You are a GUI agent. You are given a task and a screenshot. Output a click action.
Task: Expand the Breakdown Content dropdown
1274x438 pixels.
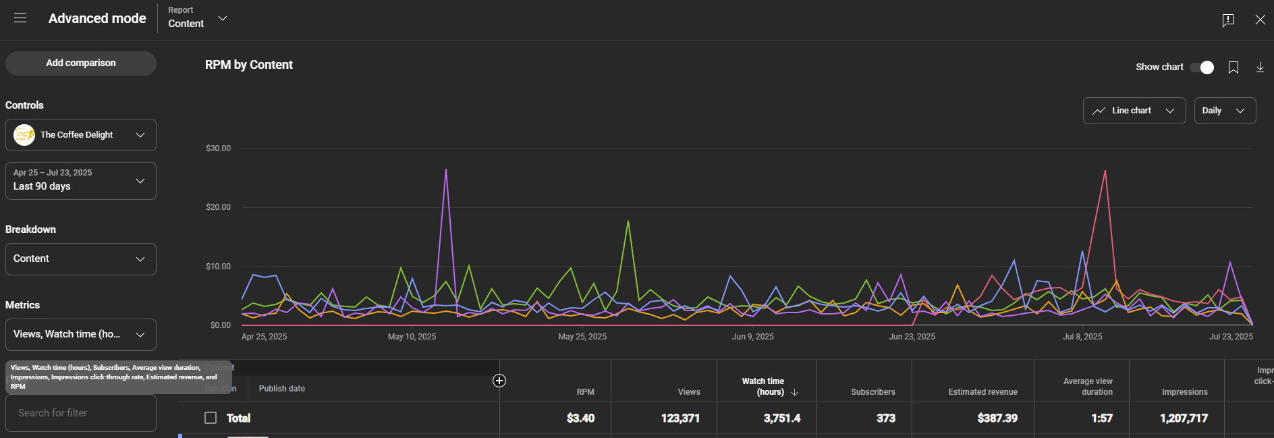click(x=81, y=259)
